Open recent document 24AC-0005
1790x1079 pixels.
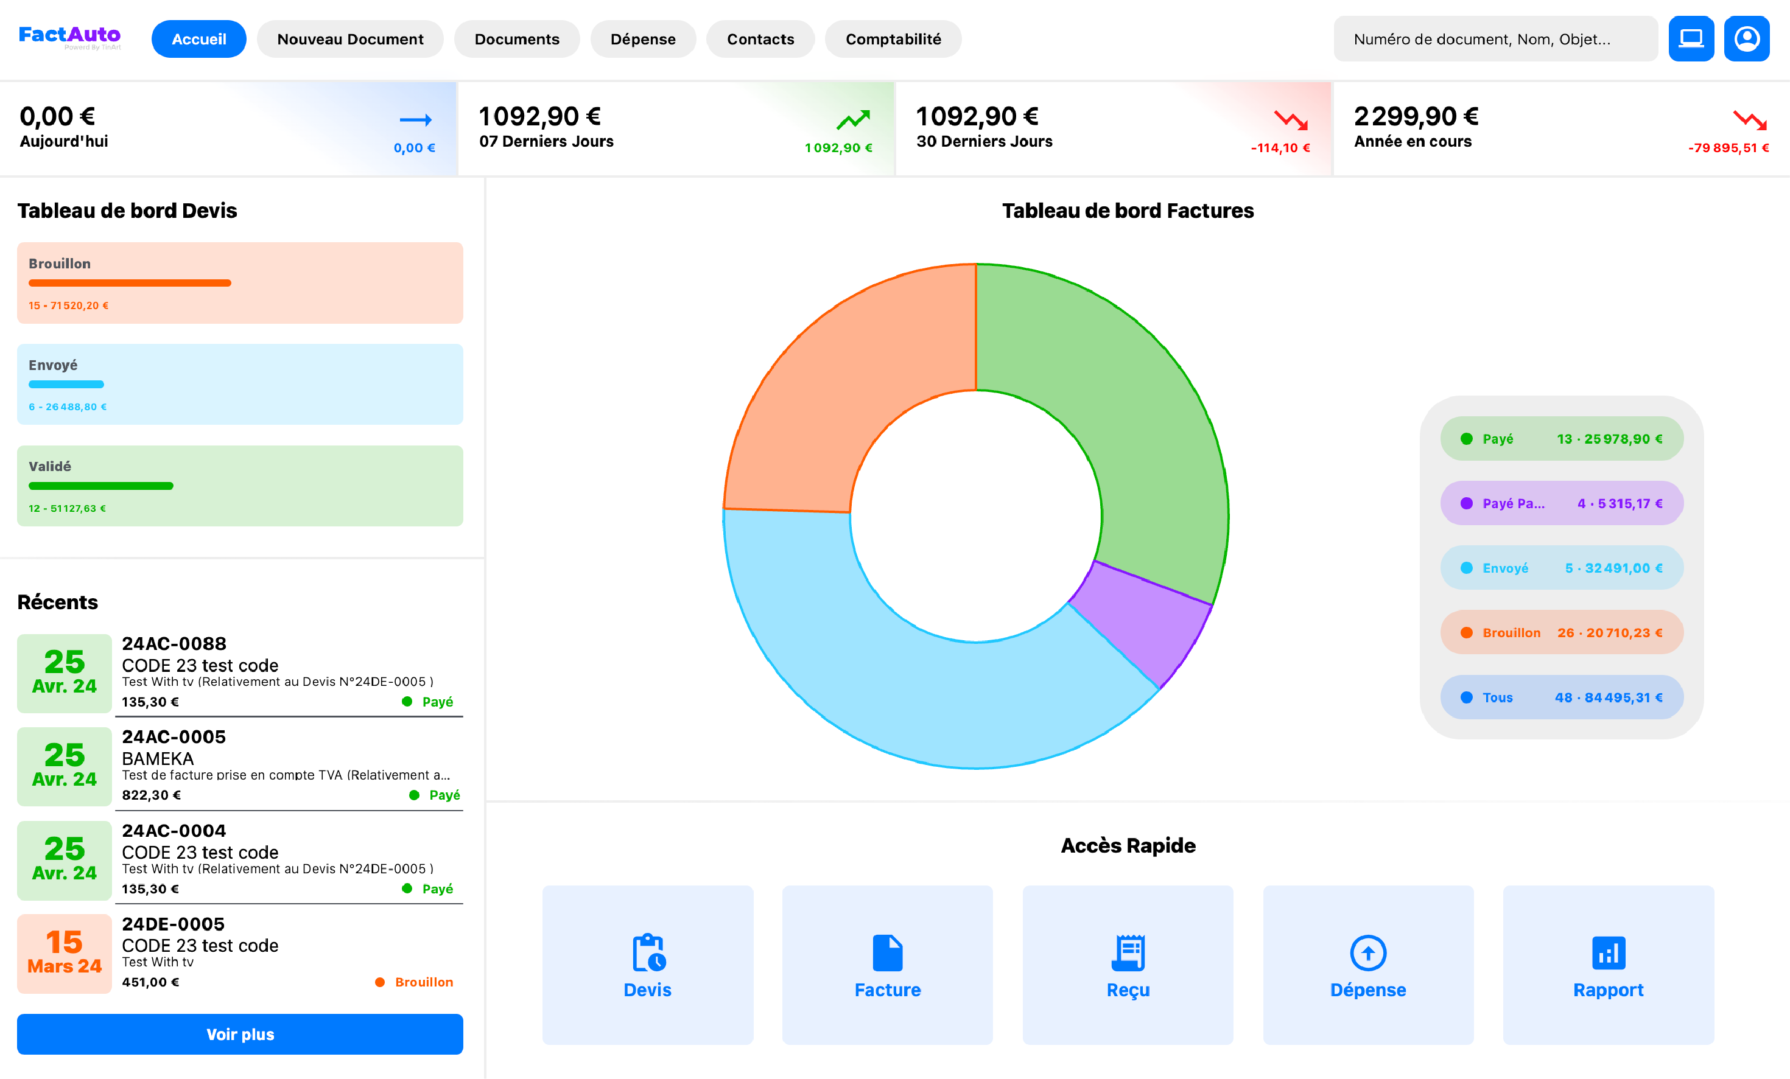click(x=240, y=768)
